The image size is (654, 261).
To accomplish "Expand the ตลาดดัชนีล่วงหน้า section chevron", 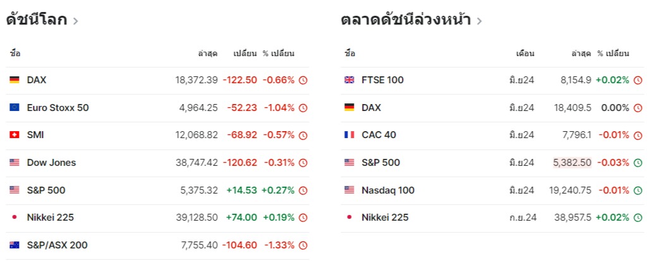I will pyautogui.click(x=479, y=21).
